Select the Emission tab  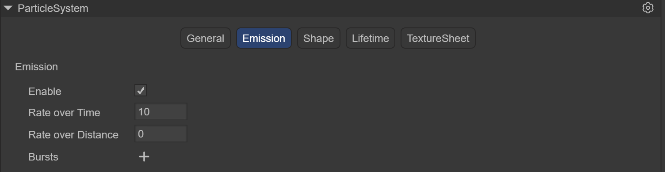coord(264,38)
